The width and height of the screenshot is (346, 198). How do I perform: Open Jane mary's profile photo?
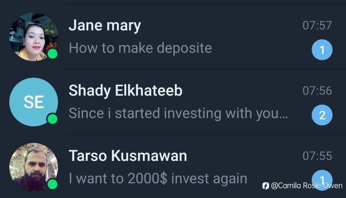click(33, 37)
